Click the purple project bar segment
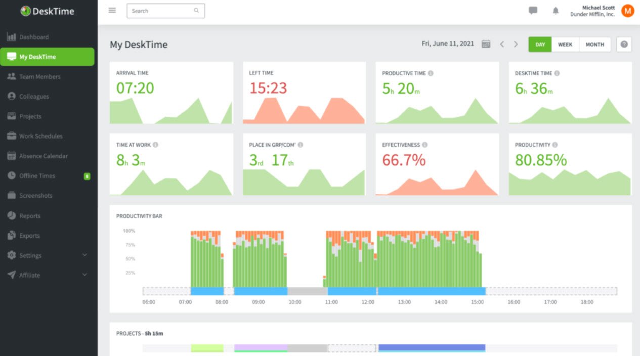The height and width of the screenshot is (356, 640). coord(261,348)
